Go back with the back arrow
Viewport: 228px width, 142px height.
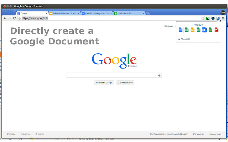pos(5,18)
